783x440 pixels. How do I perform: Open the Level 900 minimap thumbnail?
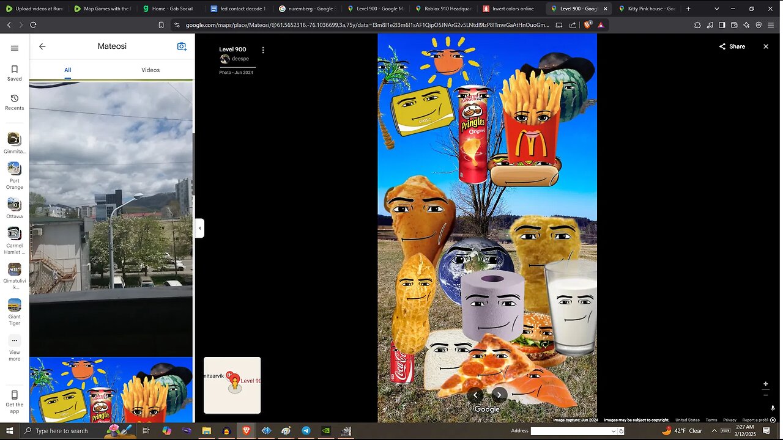coord(232,385)
